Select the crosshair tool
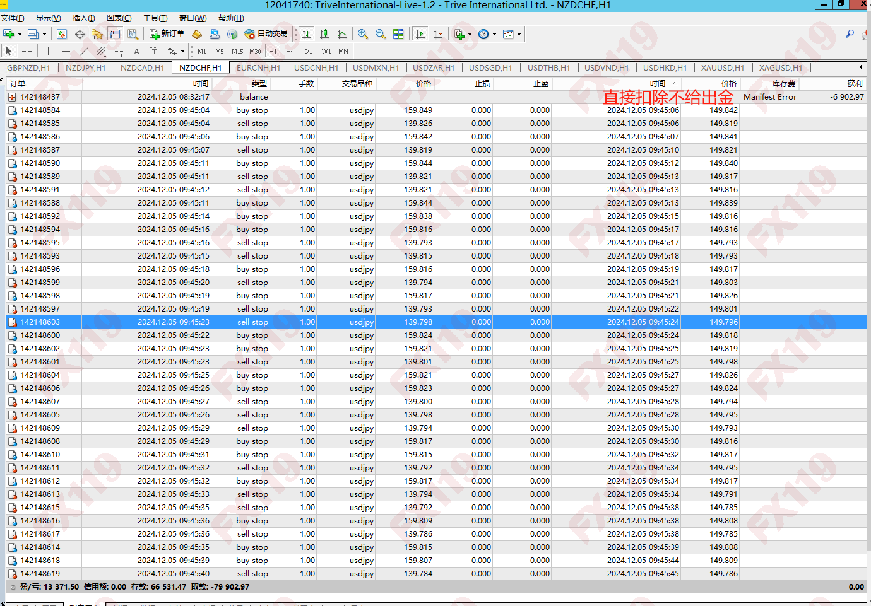 27,51
